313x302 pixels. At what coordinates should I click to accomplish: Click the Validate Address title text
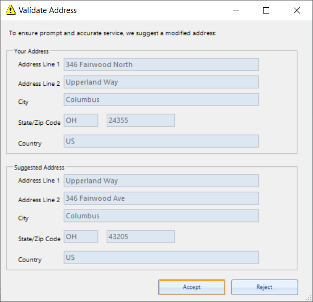pyautogui.click(x=47, y=10)
